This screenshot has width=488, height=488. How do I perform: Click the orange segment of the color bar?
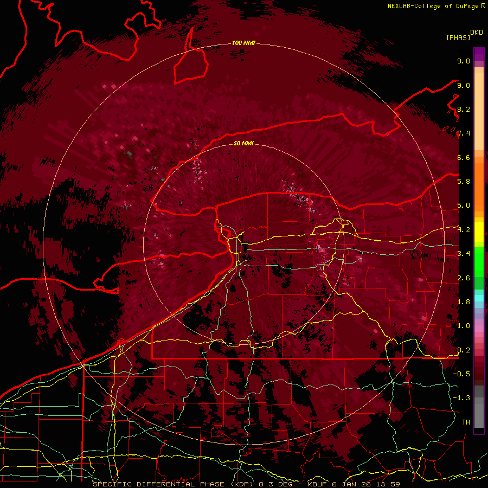(x=479, y=184)
